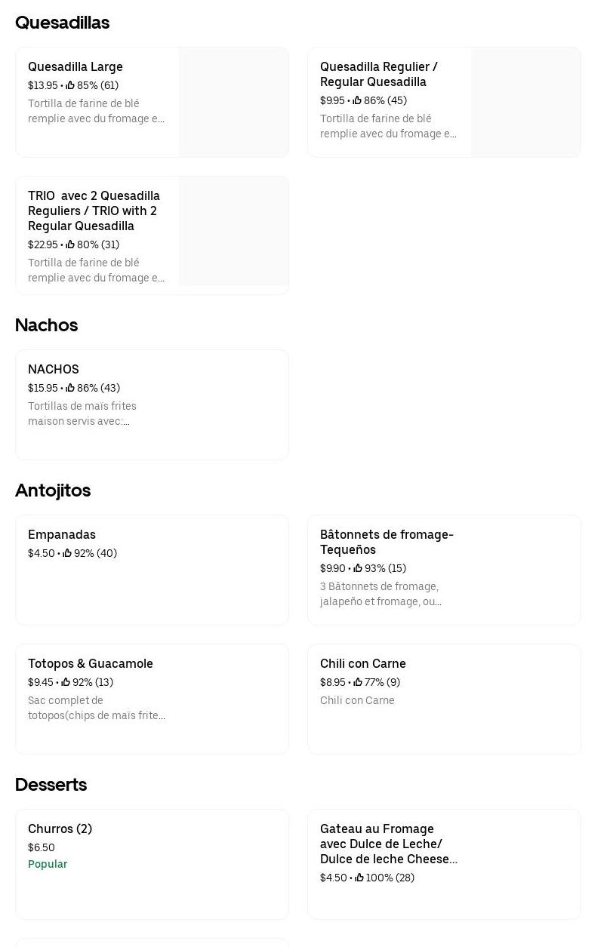The height and width of the screenshot is (947, 607).
Task: Choose the Empanadas item title
Action: tap(62, 535)
